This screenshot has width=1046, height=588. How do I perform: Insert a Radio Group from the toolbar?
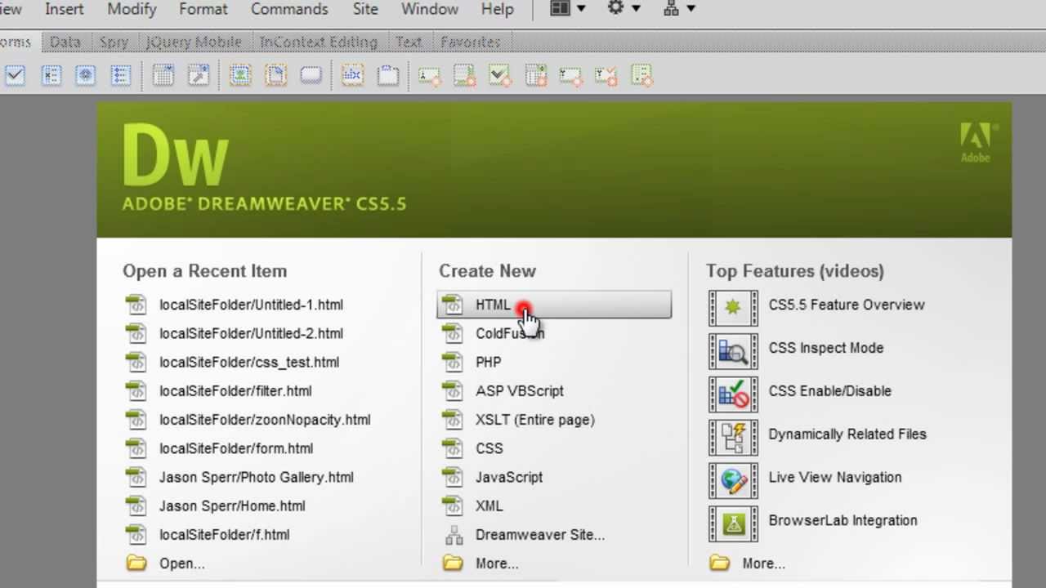tap(121, 76)
